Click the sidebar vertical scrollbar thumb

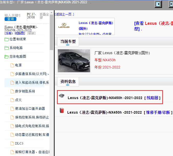(51, 32)
